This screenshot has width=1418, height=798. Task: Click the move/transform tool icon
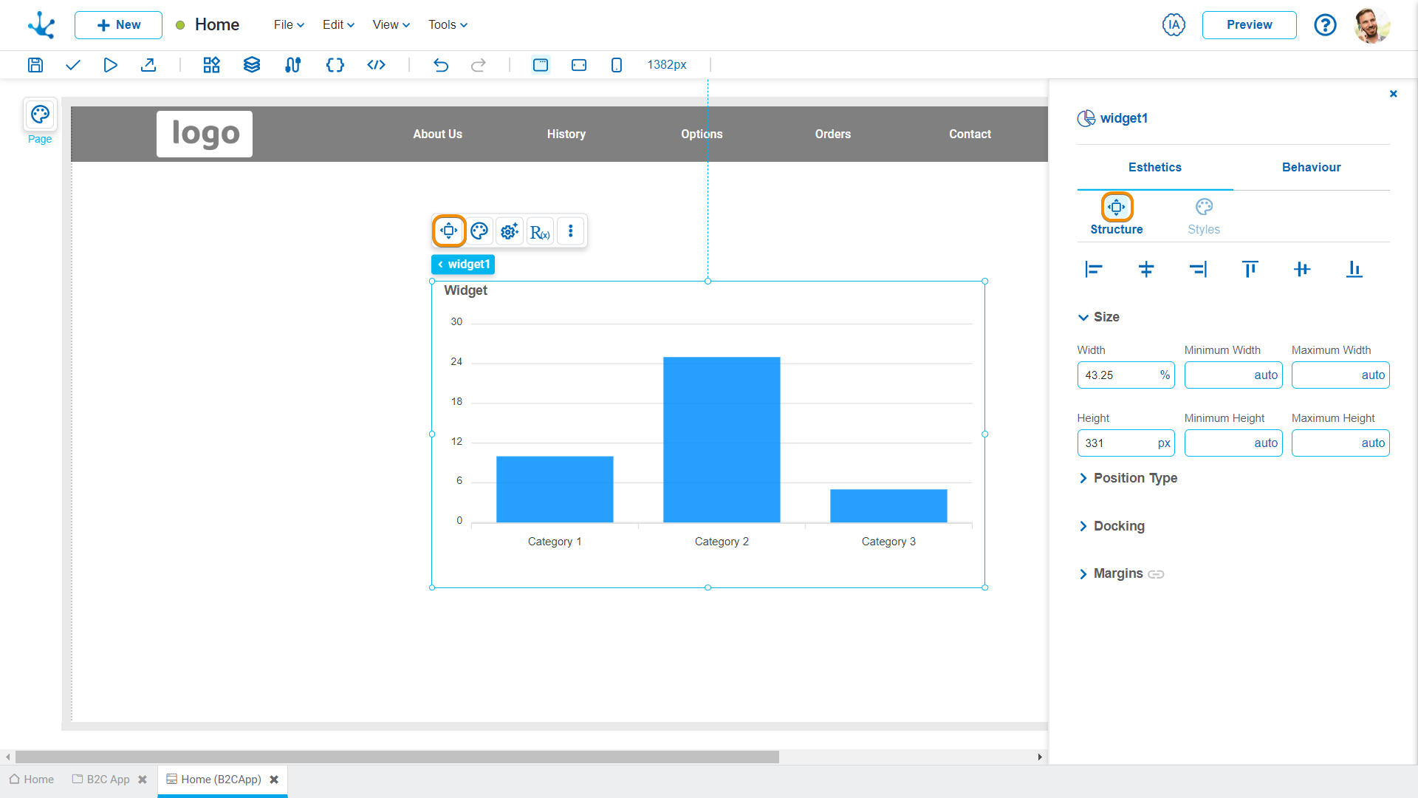450,231
